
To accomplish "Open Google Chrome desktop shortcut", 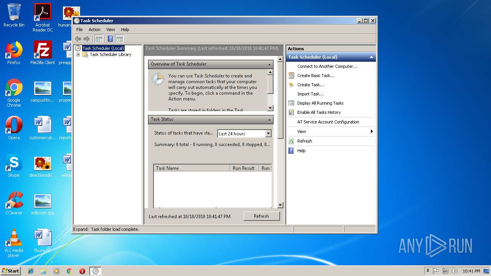I will [x=14, y=93].
